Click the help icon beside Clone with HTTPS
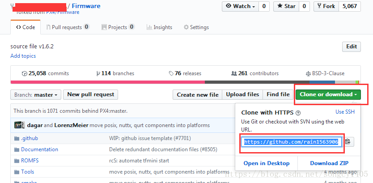 tap(298, 113)
